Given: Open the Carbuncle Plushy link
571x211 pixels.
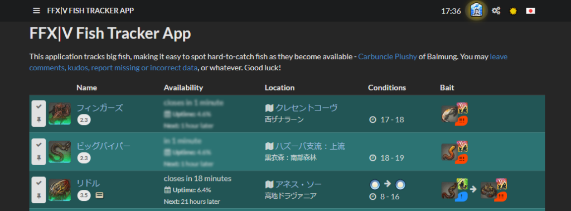Looking at the screenshot, I should pos(388,57).
